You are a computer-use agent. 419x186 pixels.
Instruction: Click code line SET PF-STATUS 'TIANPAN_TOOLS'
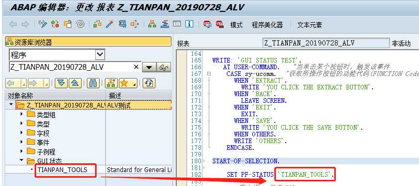point(281,175)
